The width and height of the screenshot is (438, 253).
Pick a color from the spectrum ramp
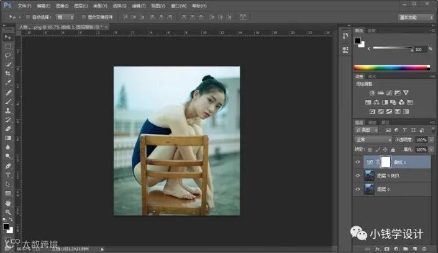(391, 68)
